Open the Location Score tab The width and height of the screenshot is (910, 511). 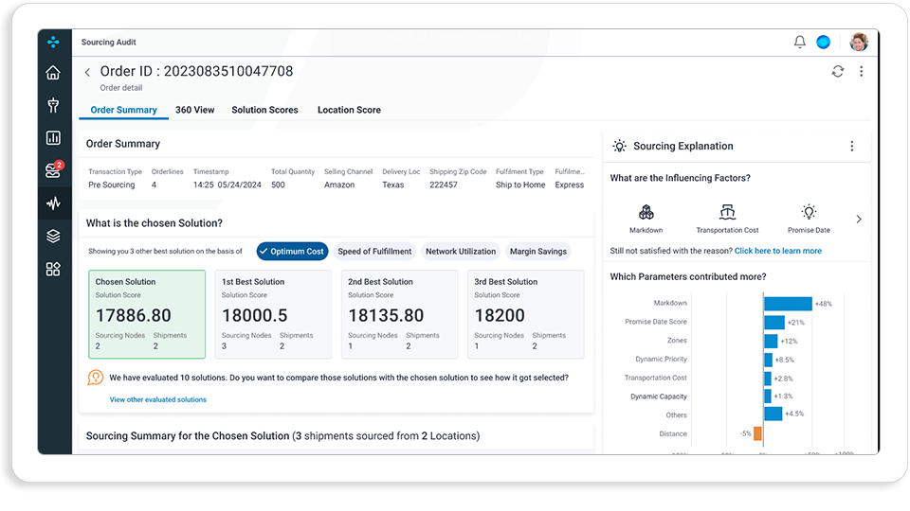point(349,110)
